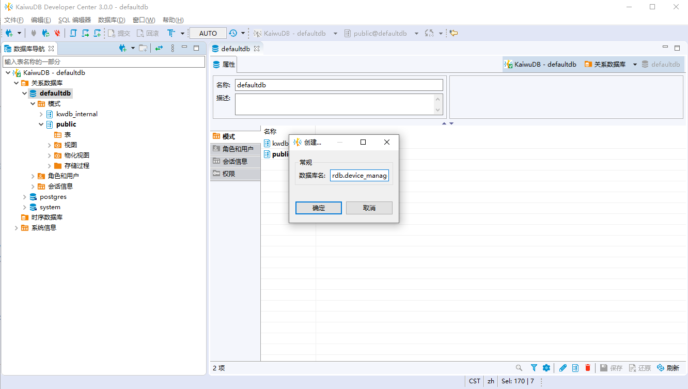The height and width of the screenshot is (389, 688).
Task: Switch to the 角色和用户 side tab
Action: pos(236,149)
